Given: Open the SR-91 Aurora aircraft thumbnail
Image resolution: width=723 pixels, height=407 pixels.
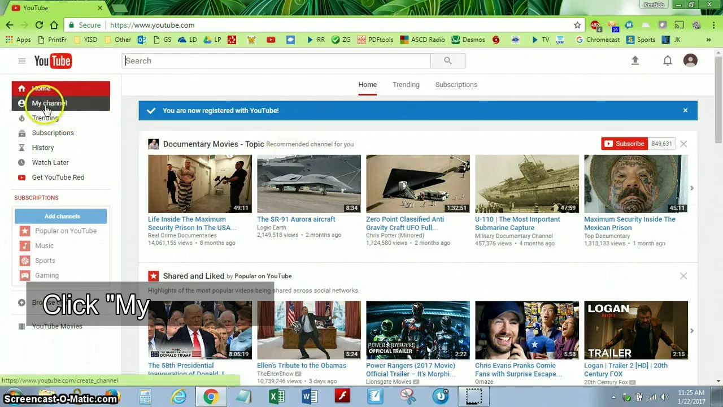Looking at the screenshot, I should pyautogui.click(x=309, y=184).
